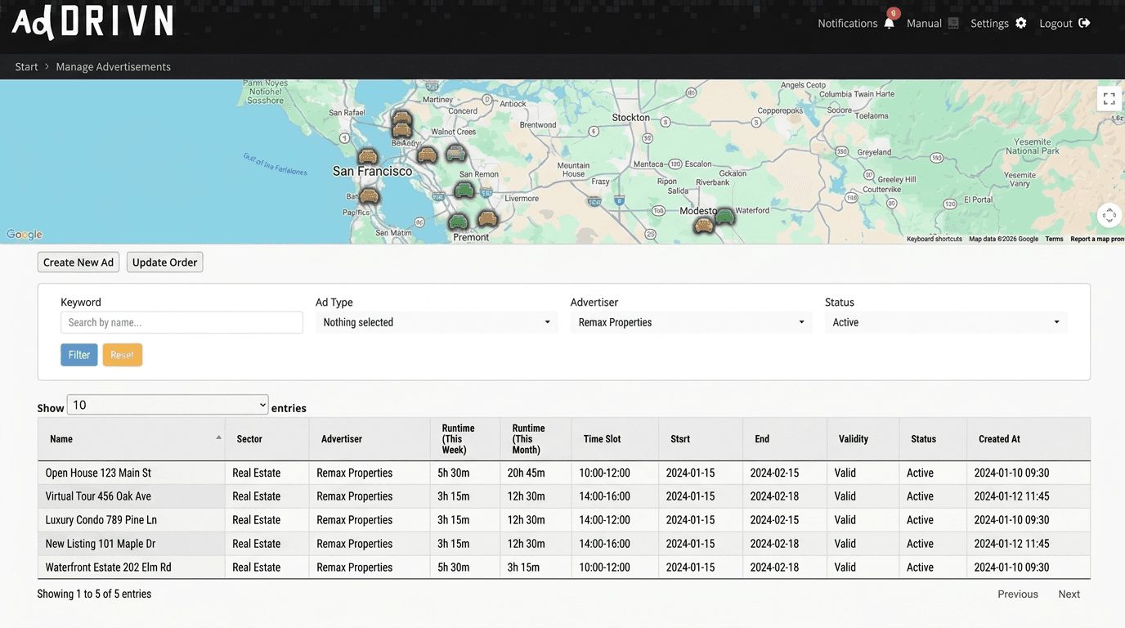1125x628 pixels.
Task: Click the Logout exit icon
Action: click(1084, 23)
